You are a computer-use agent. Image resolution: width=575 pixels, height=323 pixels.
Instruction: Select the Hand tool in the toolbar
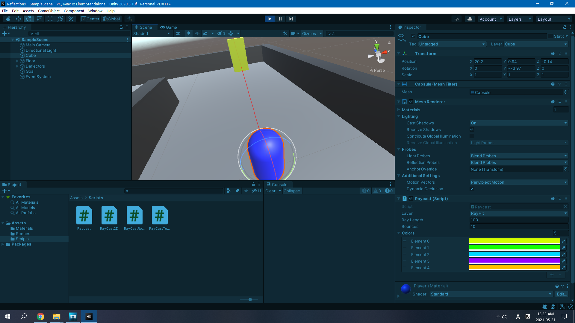pos(8,19)
